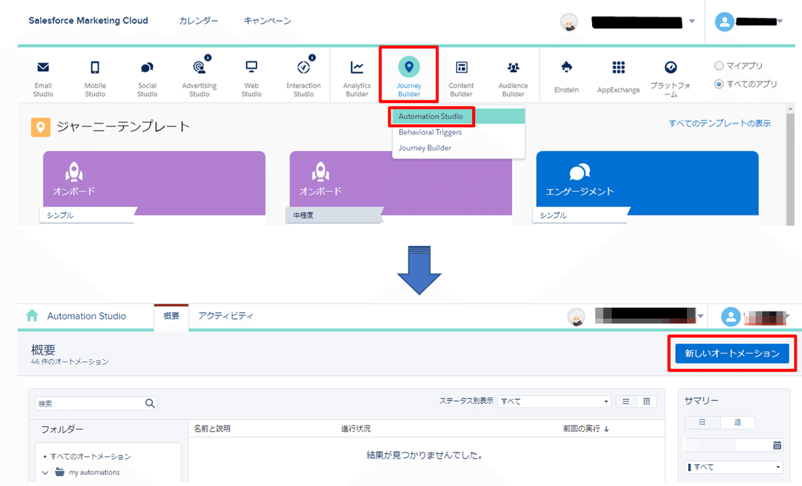The image size is (802, 486).
Task: Open top account name dropdown arrow
Action: [x=691, y=22]
